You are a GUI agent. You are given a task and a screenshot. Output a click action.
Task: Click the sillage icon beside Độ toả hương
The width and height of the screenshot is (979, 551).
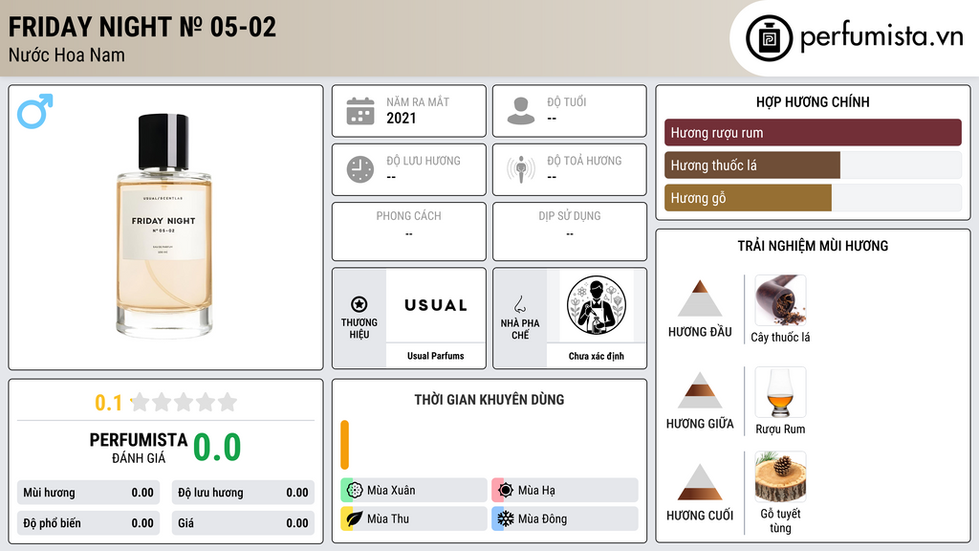(x=521, y=169)
